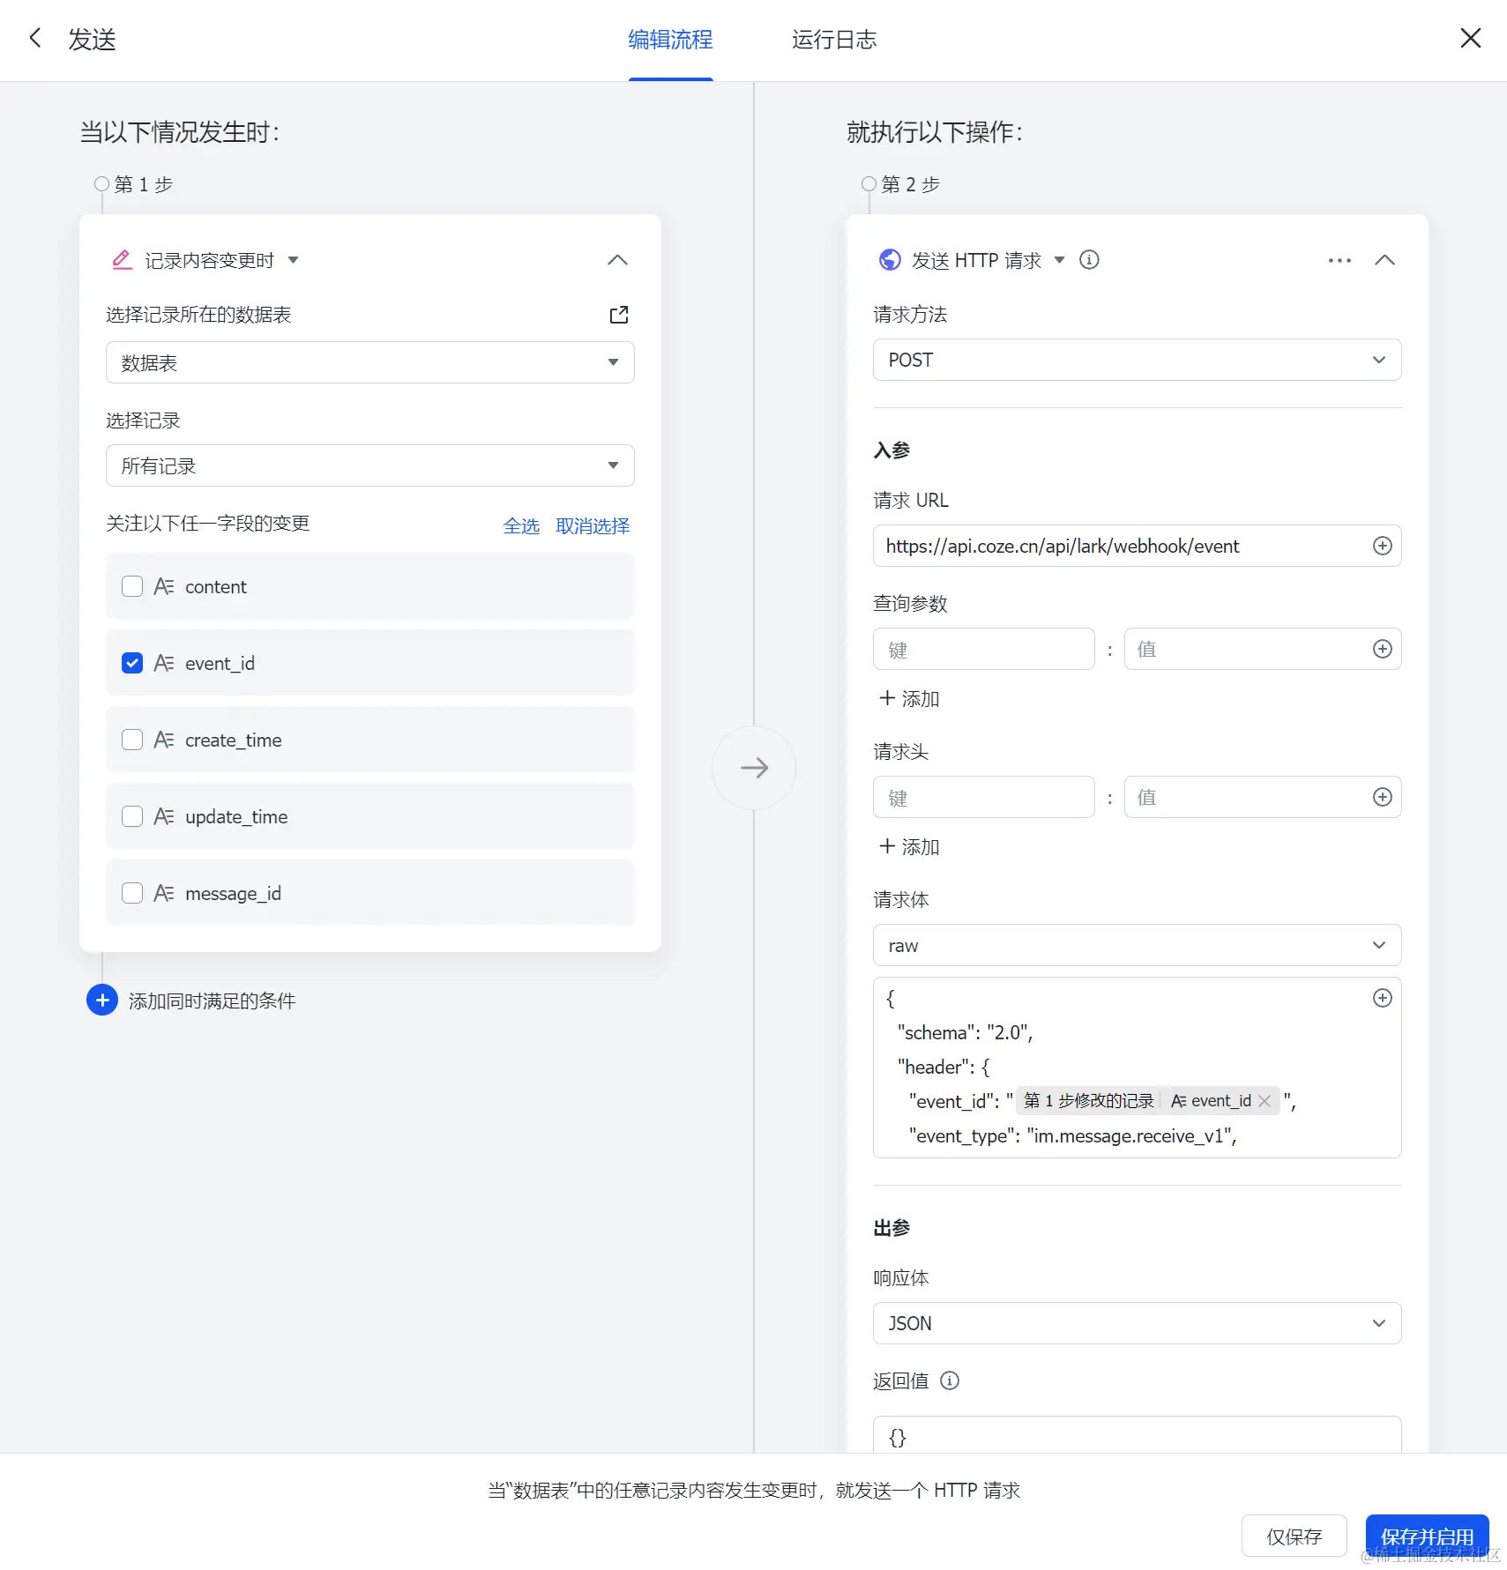Tick the create_time field checkbox
1507x1570 pixels.
pos(132,740)
